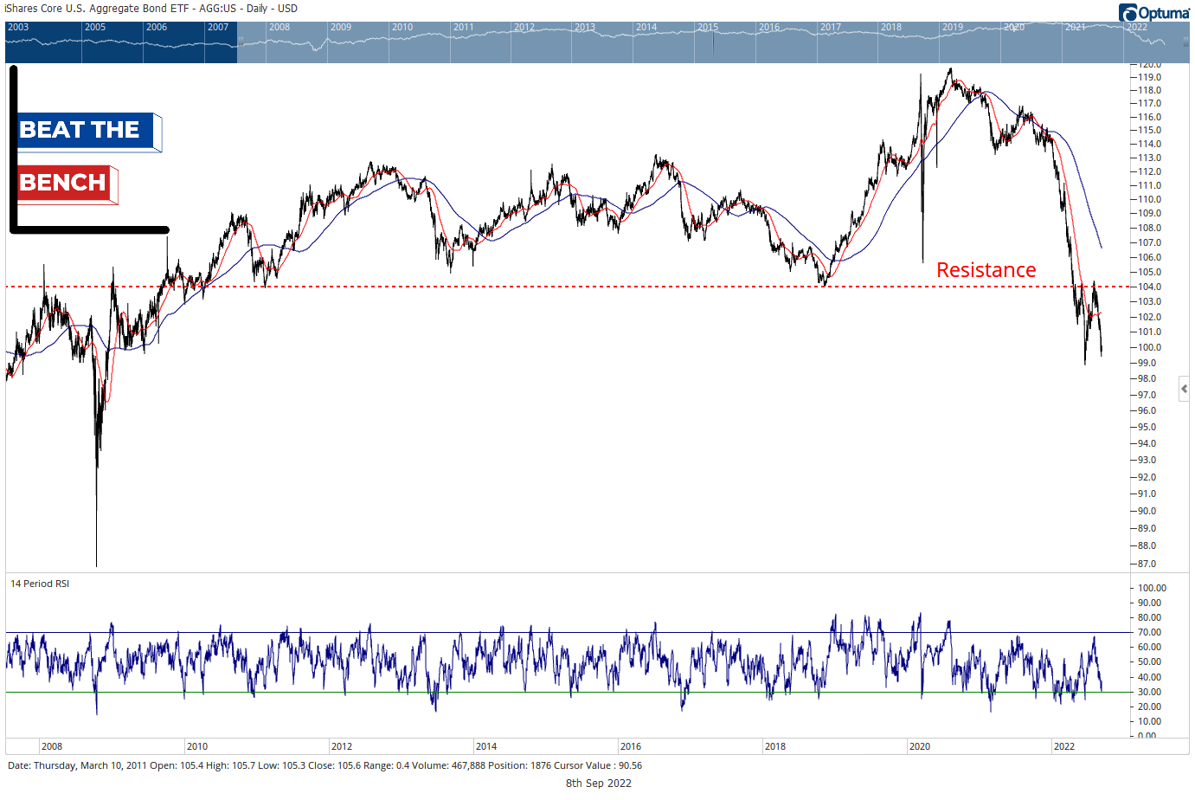The height and width of the screenshot is (800, 1195).
Task: Click the Optuma logo in the corner
Action: pos(1153,12)
